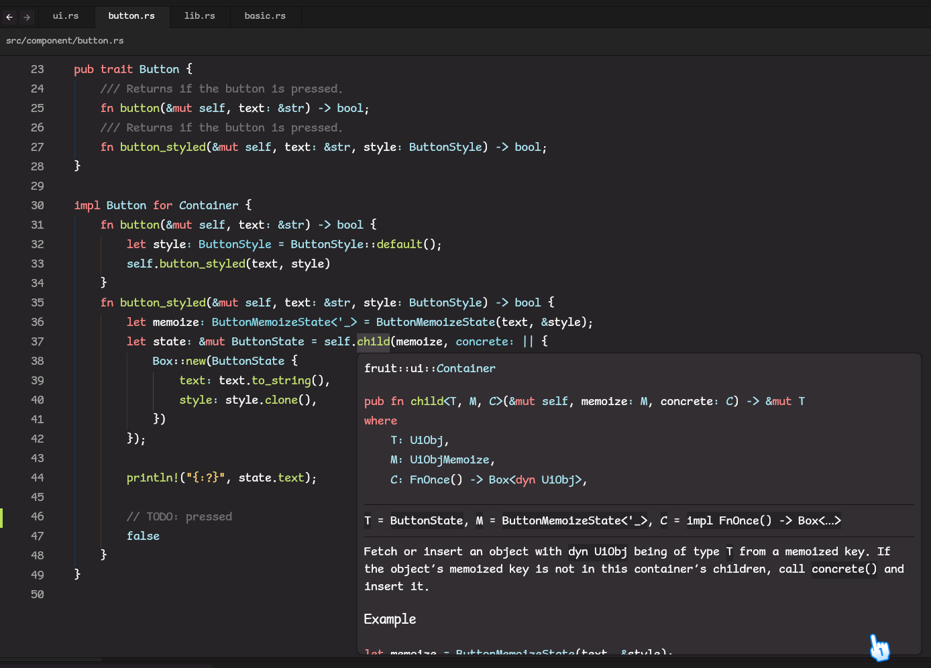Image resolution: width=931 pixels, height=668 pixels.
Task: Click line number 30 in the gutter
Action: click(x=37, y=205)
